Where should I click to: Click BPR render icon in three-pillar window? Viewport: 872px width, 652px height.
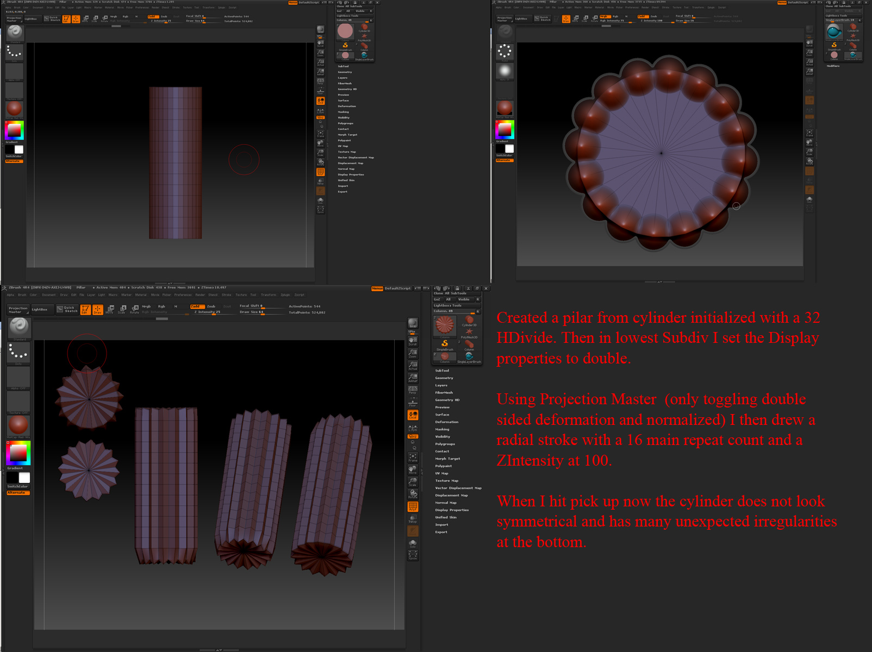pos(413,324)
